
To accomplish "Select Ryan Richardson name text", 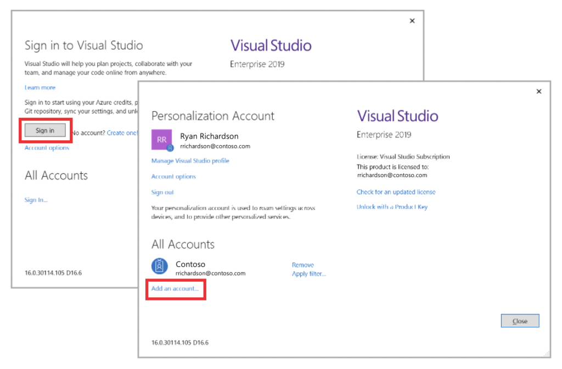I will (x=209, y=137).
